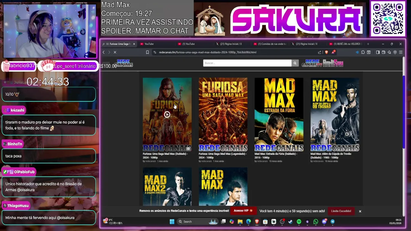Go back with the browser back arrow
The width and height of the screenshot is (411, 231).
(x=103, y=52)
